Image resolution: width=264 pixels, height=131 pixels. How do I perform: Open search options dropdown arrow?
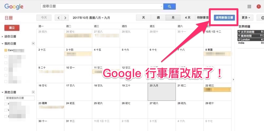tap(162, 7)
